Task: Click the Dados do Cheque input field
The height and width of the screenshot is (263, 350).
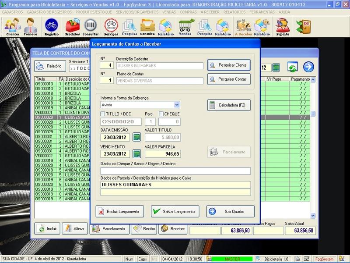Action: pos(175,171)
